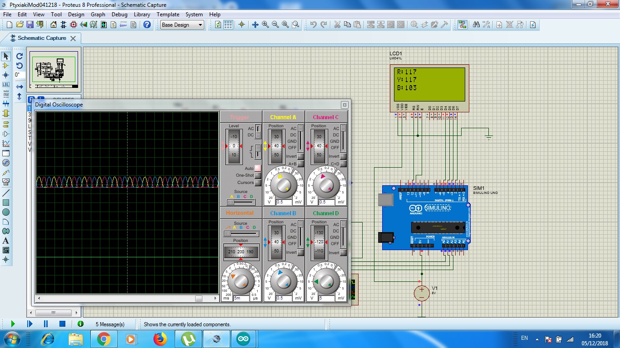
Task: Click the Channel A gain knob
Action: (284, 185)
